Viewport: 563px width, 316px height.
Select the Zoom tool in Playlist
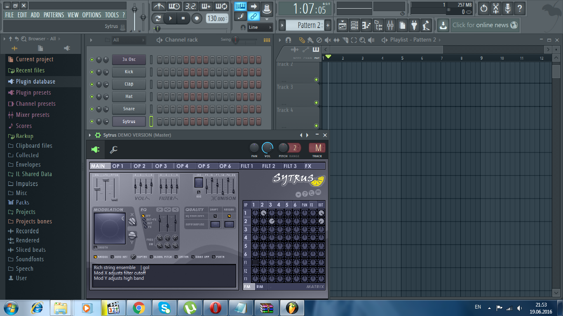(362, 40)
